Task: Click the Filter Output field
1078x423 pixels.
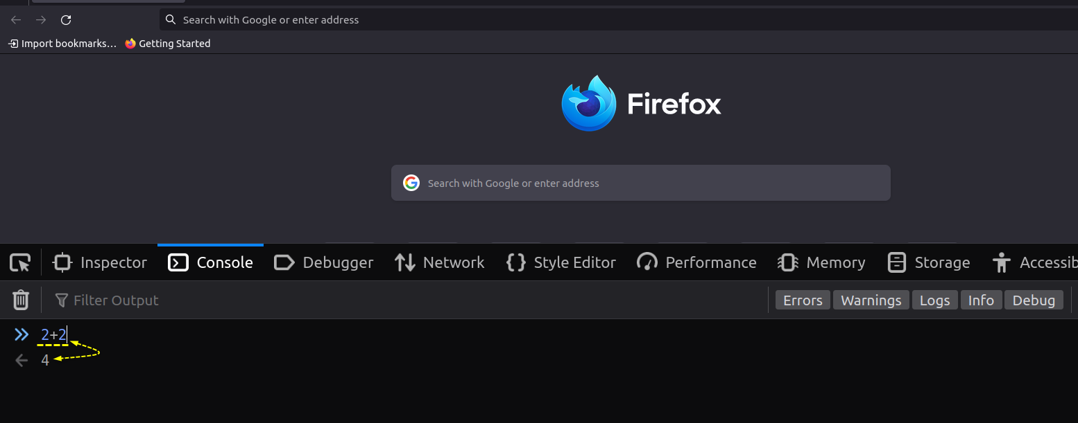Action: pos(409,300)
